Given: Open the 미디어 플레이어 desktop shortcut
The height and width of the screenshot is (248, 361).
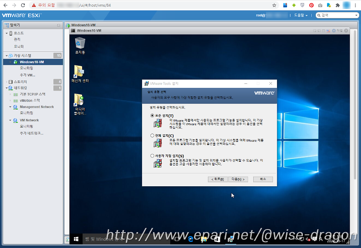Looking at the screenshot, I should (x=80, y=104).
